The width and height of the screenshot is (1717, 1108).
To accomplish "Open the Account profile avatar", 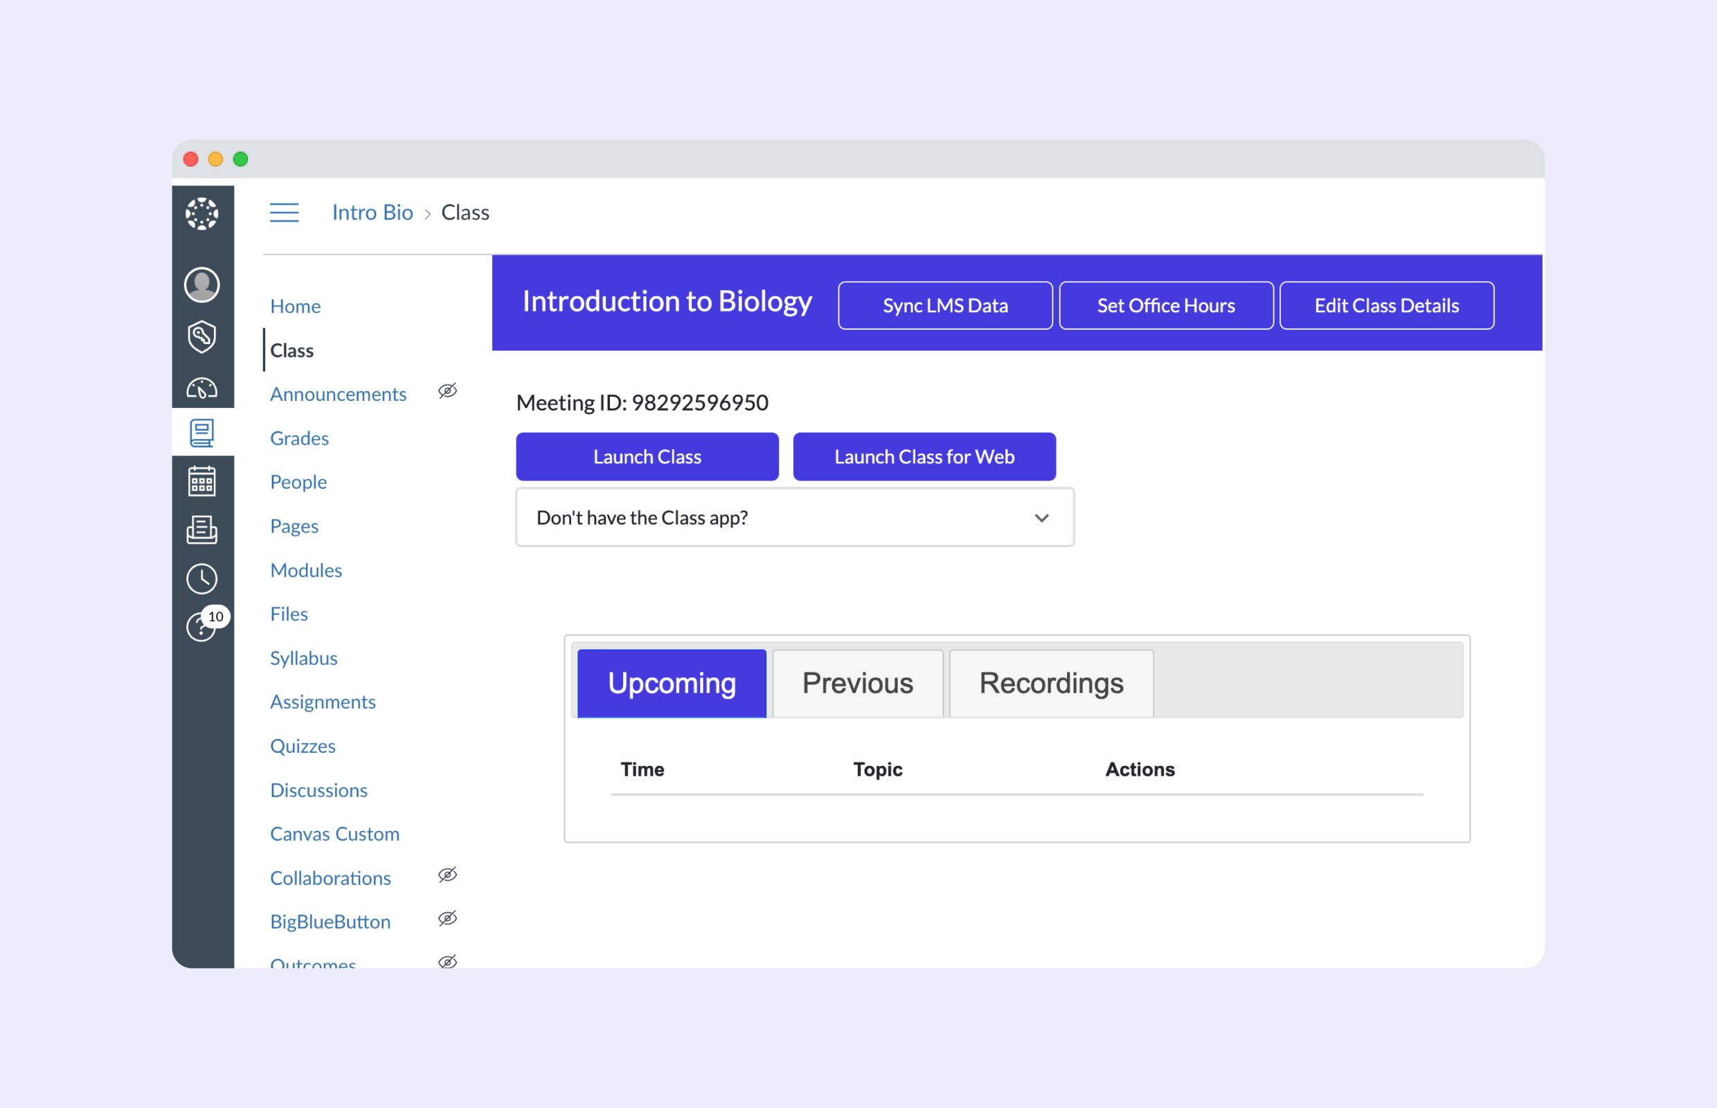I will (x=201, y=285).
